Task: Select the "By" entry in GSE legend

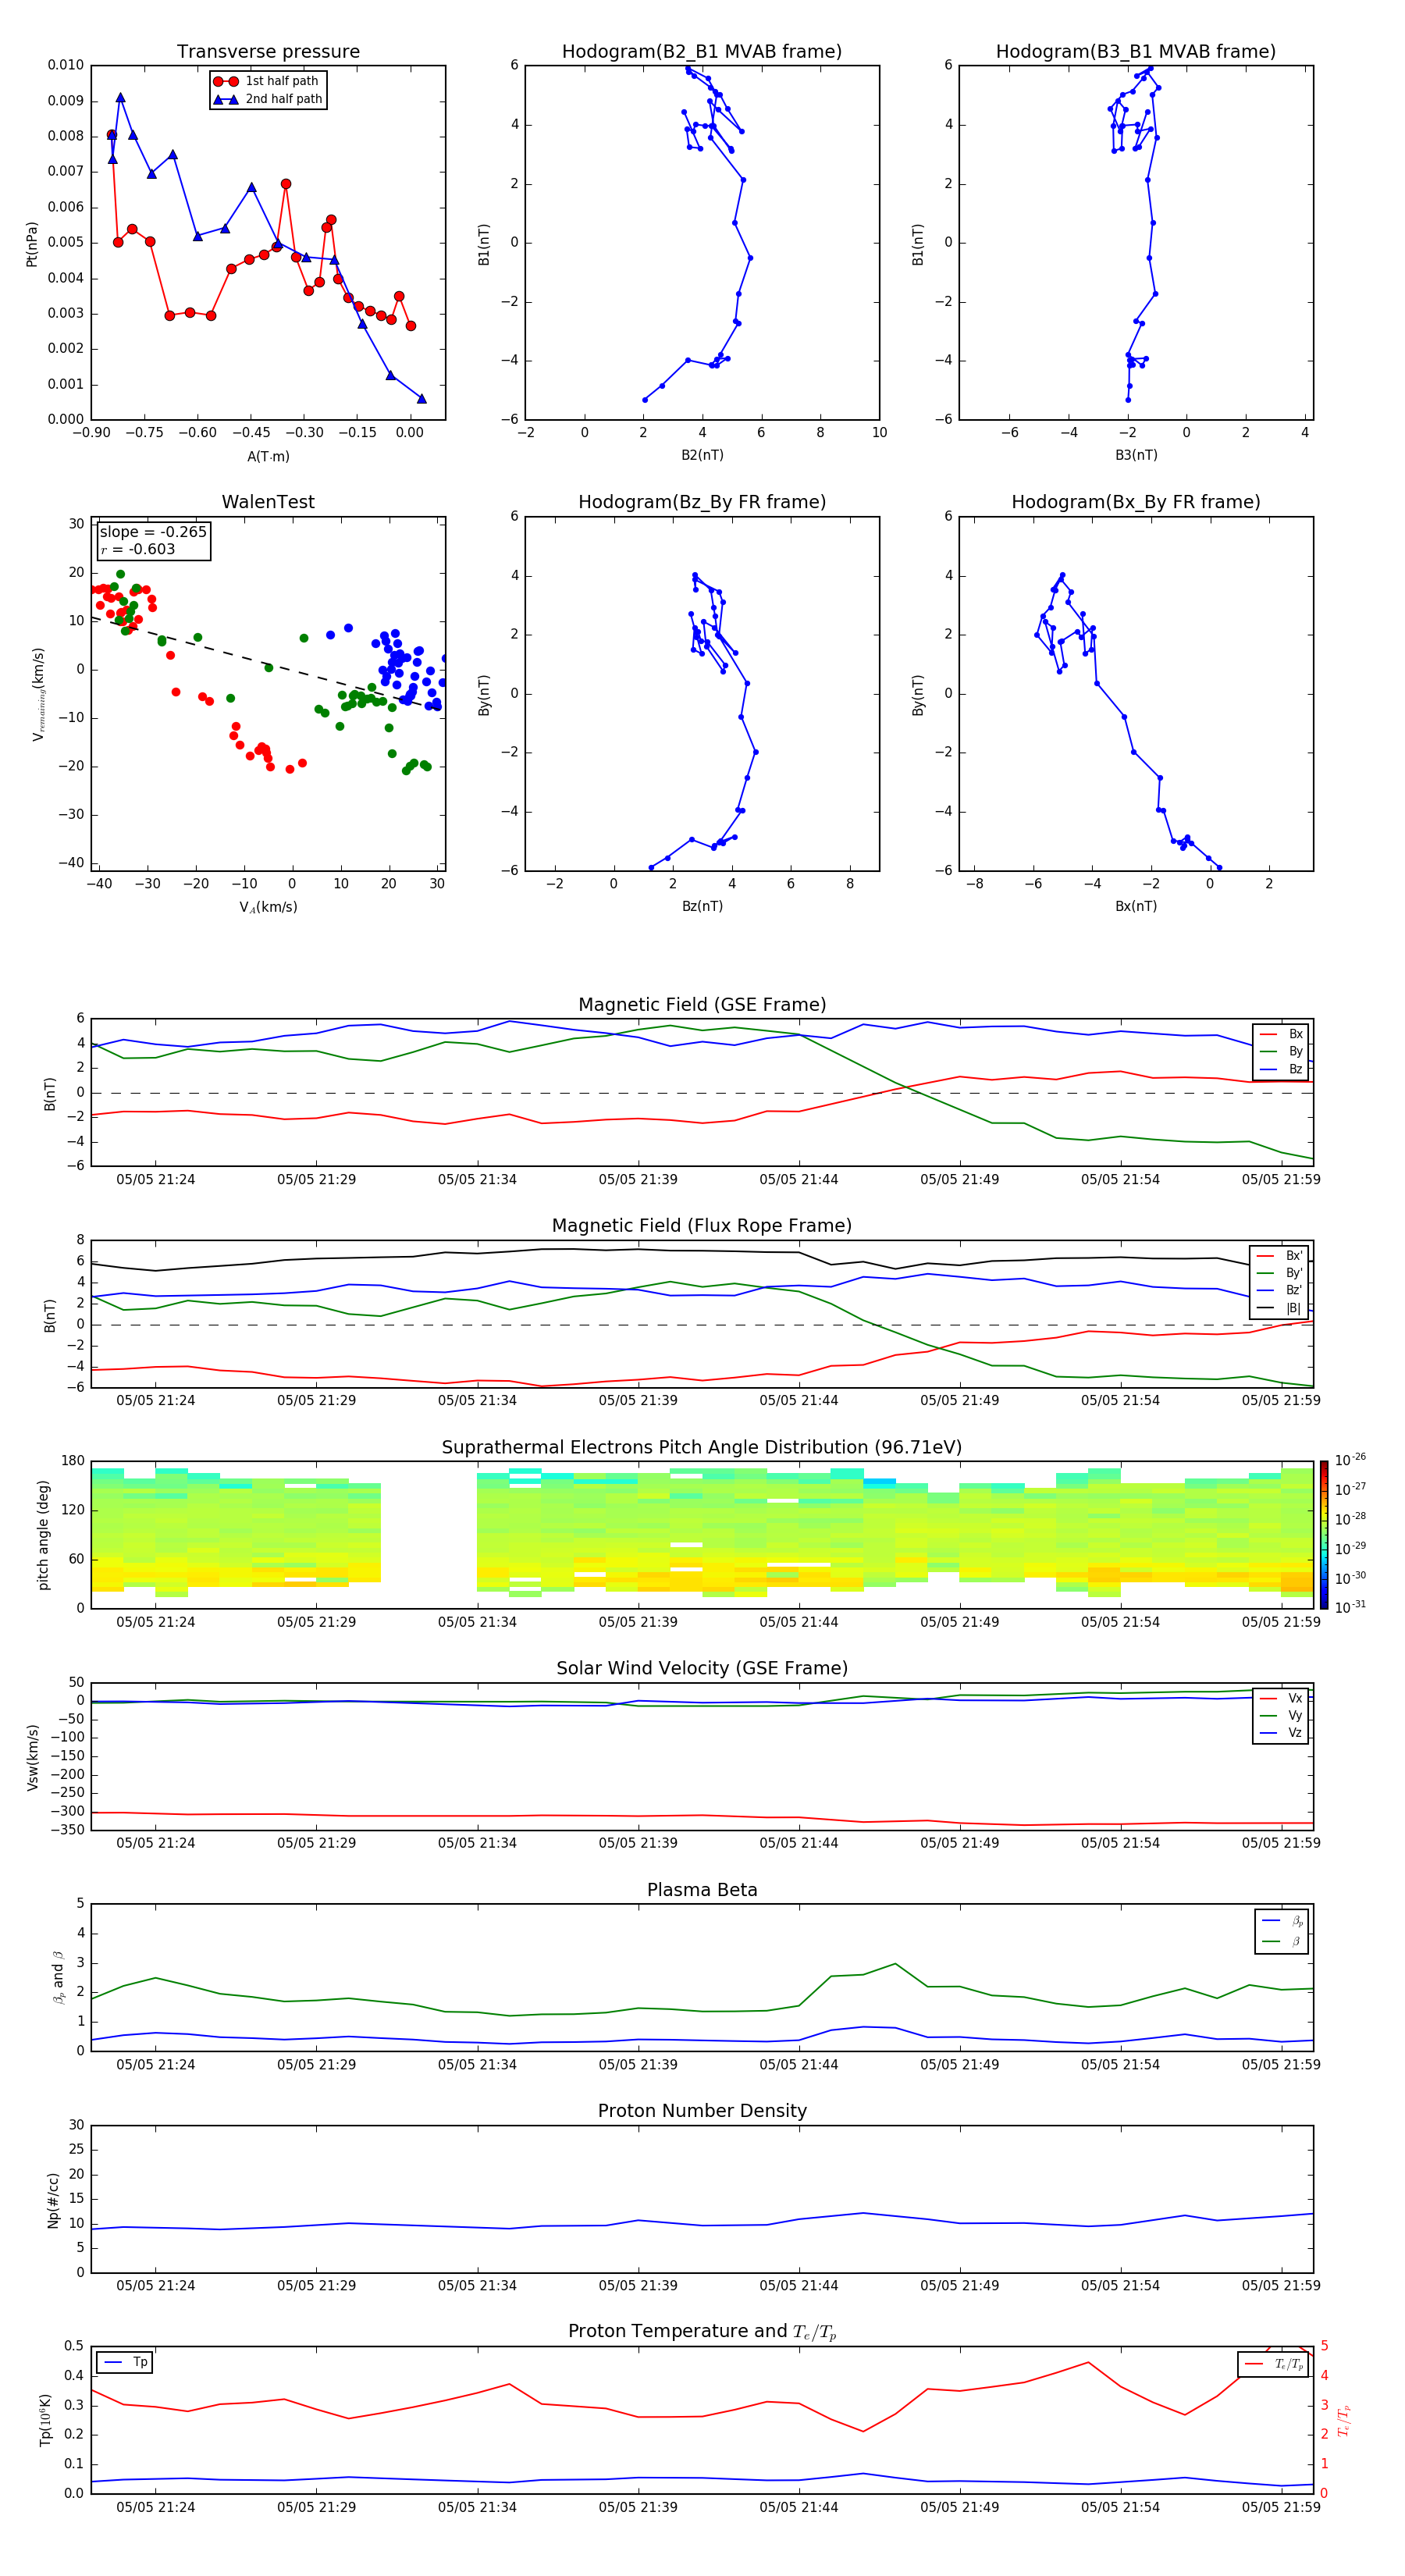Action: (x=1281, y=1051)
